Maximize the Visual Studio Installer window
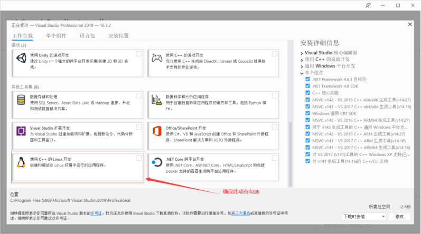421x234 pixels. point(398,5)
